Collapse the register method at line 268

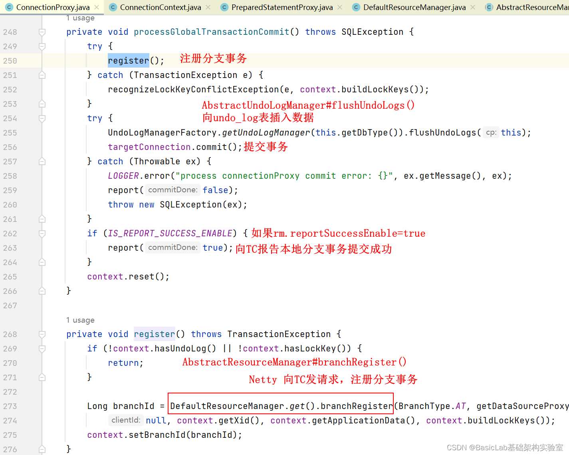point(42,334)
